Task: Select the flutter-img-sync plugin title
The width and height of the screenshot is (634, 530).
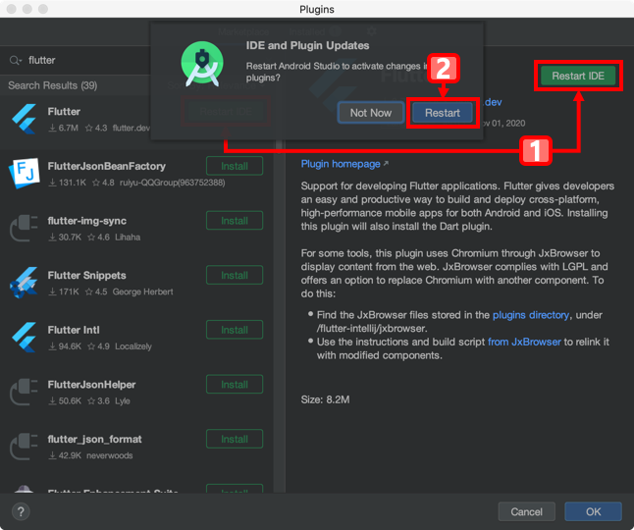Action: pos(87,221)
